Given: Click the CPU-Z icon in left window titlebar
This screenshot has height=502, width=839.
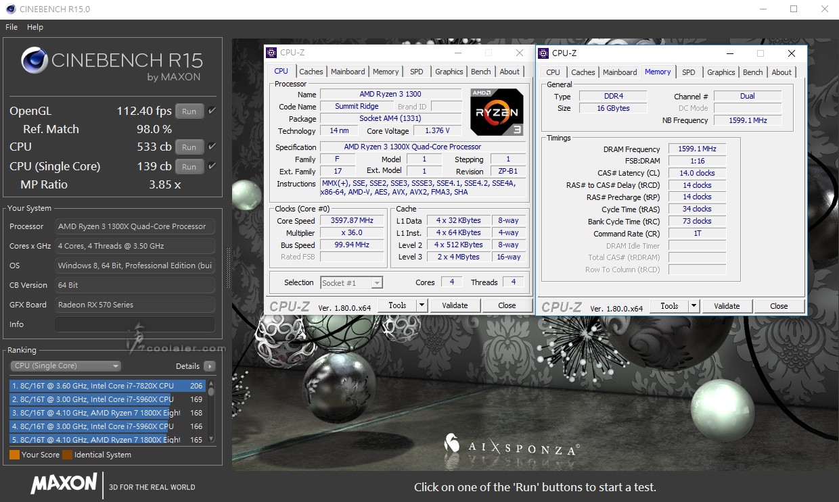Looking at the screenshot, I should (271, 53).
